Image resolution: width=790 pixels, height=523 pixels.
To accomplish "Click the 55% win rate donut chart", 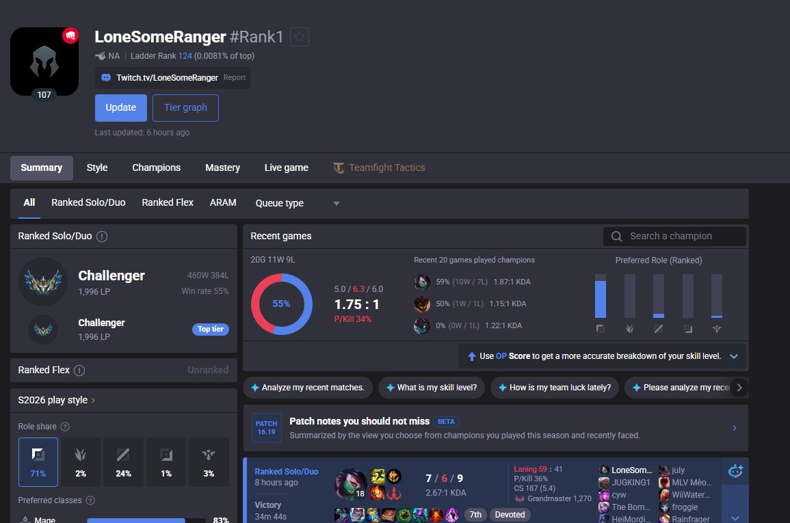I will (x=281, y=304).
